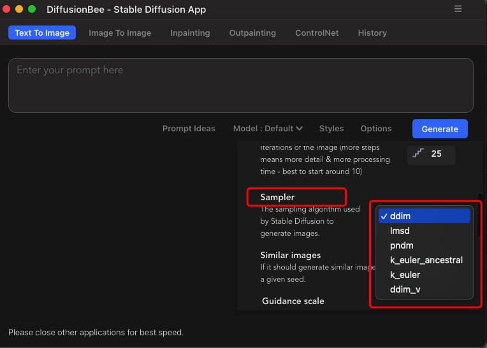The height and width of the screenshot is (348, 487).
Task: Open Prompt Ideas
Action: tap(189, 129)
